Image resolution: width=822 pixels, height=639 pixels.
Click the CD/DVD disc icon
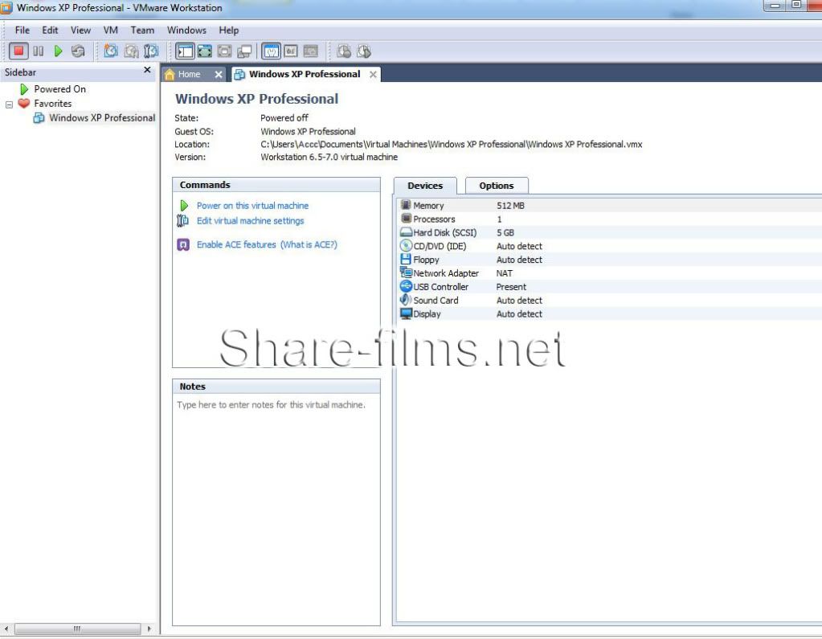(x=406, y=246)
